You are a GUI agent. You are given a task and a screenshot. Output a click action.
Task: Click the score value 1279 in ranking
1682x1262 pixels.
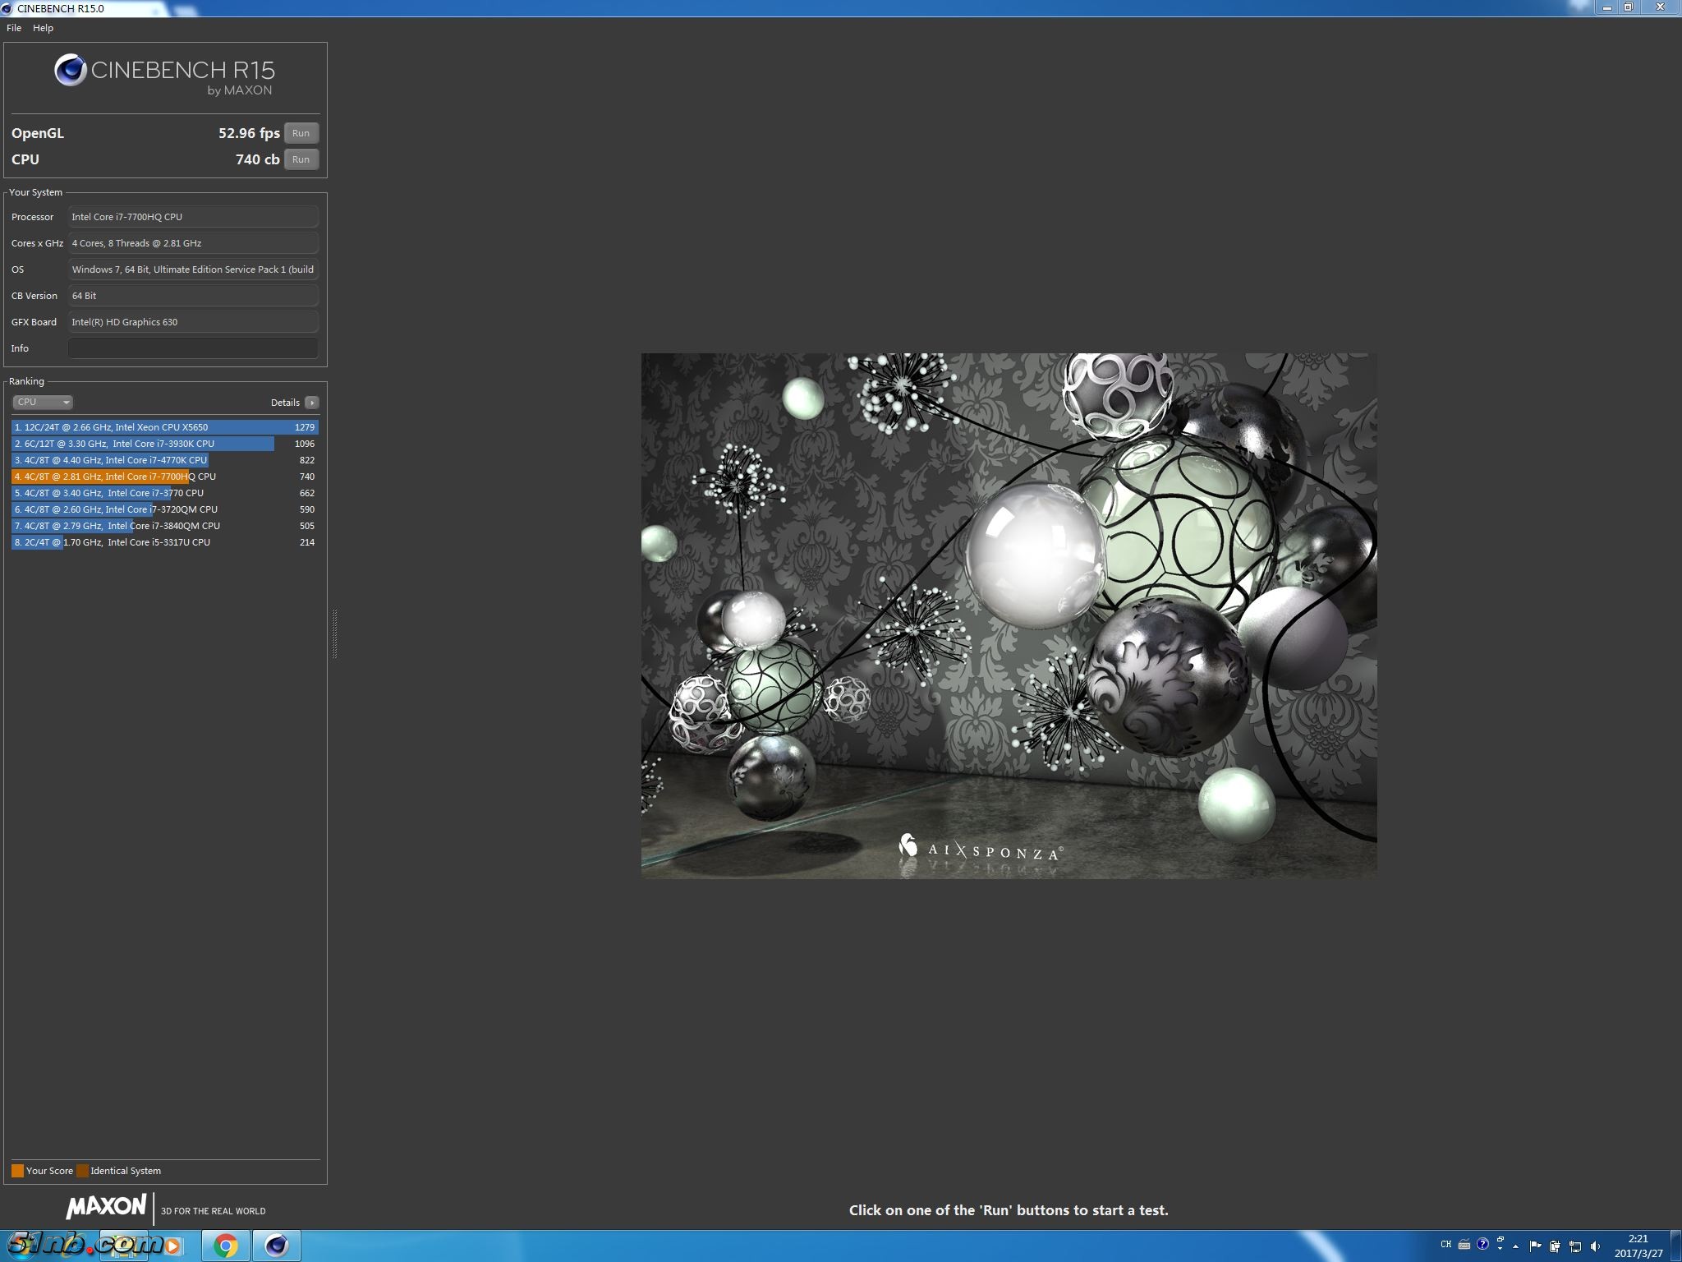click(x=305, y=427)
